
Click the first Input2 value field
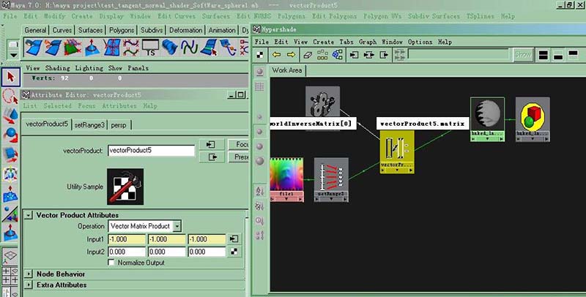tap(127, 252)
